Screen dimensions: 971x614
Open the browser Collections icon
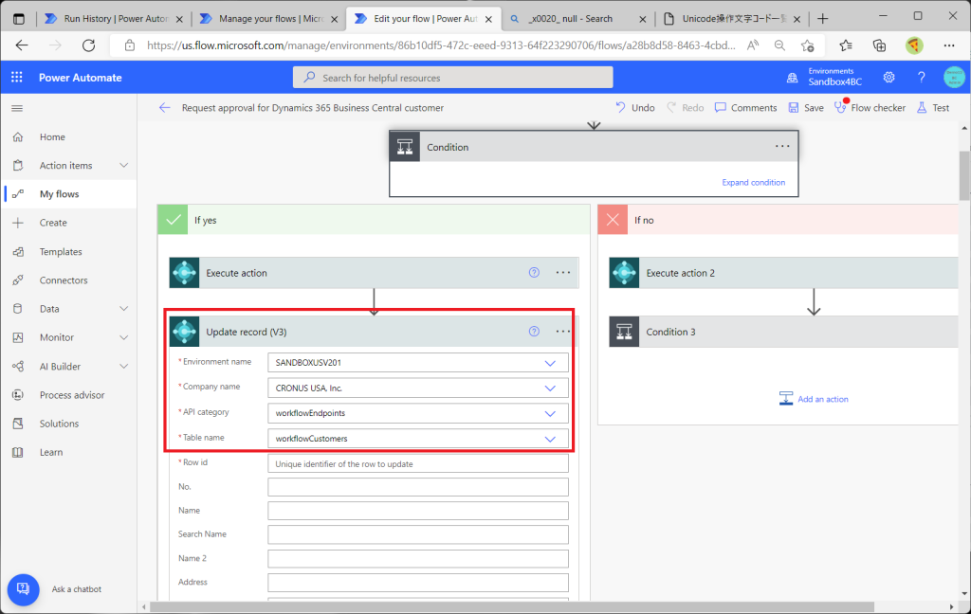[x=879, y=45]
